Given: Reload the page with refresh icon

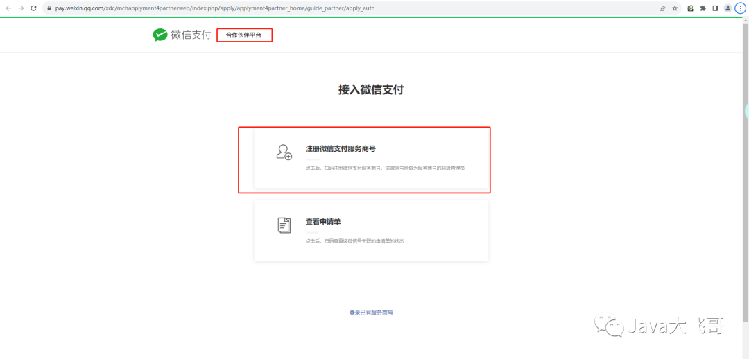Looking at the screenshot, I should (33, 8).
